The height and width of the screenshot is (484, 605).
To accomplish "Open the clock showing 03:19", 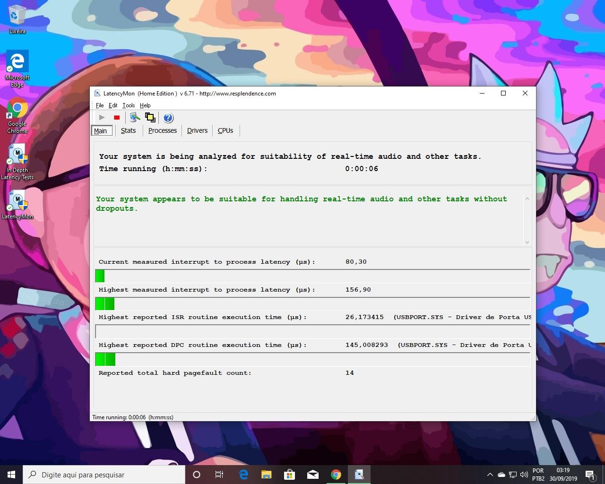I will 563,475.
